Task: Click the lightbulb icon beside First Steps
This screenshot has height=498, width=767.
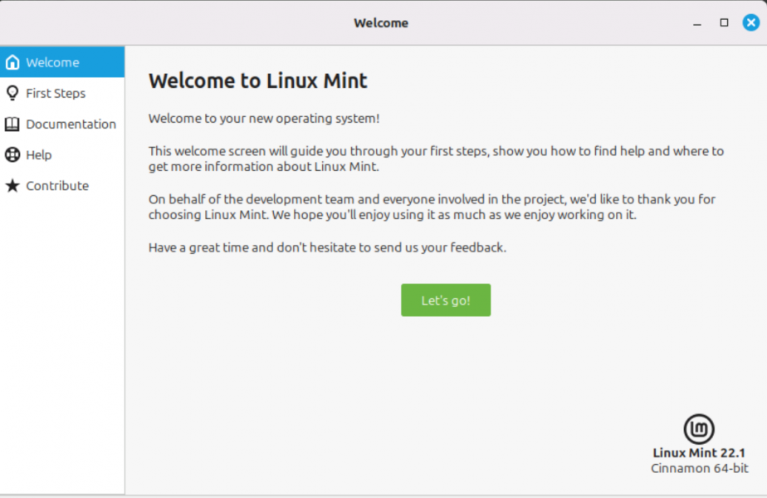Action: pyautogui.click(x=12, y=93)
